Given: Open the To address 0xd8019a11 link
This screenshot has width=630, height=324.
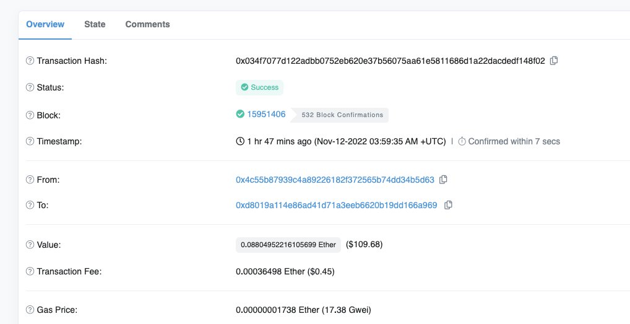Looking at the screenshot, I should coord(336,205).
